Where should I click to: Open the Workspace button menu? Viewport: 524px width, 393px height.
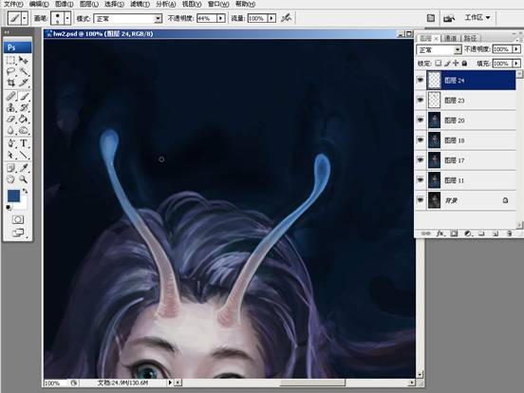point(477,17)
